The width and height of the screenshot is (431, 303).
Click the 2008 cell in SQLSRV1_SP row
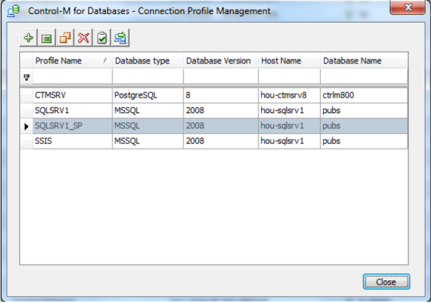(x=221, y=126)
